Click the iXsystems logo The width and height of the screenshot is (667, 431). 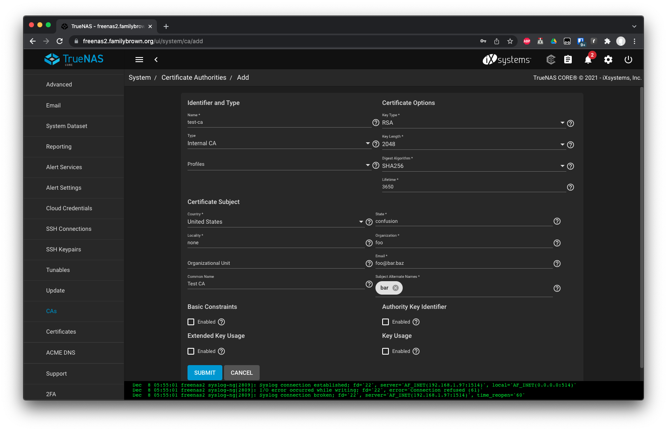point(507,60)
